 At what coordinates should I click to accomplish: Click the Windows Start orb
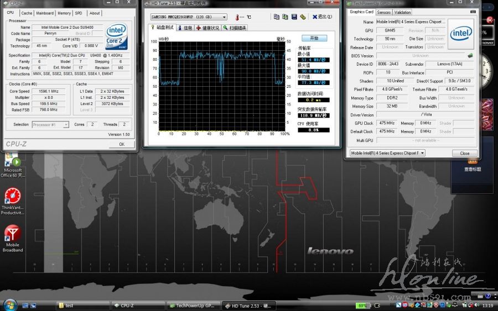(9, 305)
